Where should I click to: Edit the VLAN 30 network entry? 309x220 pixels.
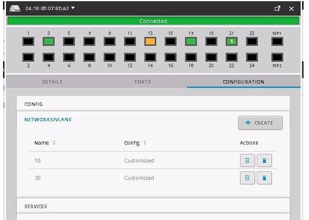click(247, 178)
